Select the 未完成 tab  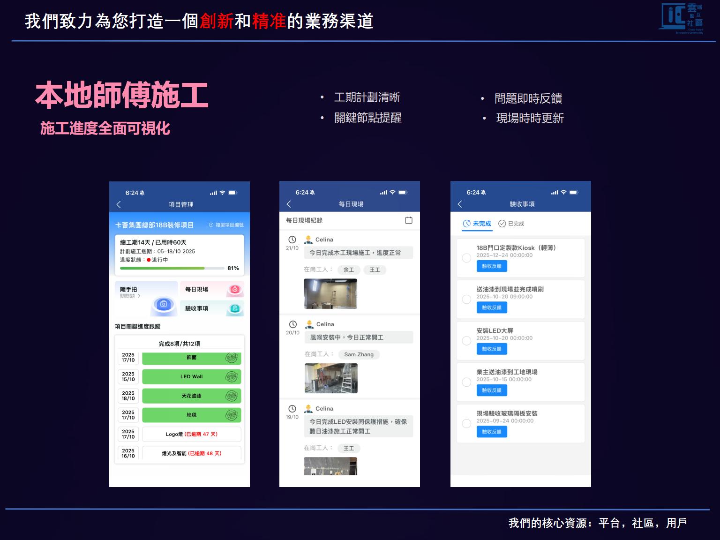477,224
